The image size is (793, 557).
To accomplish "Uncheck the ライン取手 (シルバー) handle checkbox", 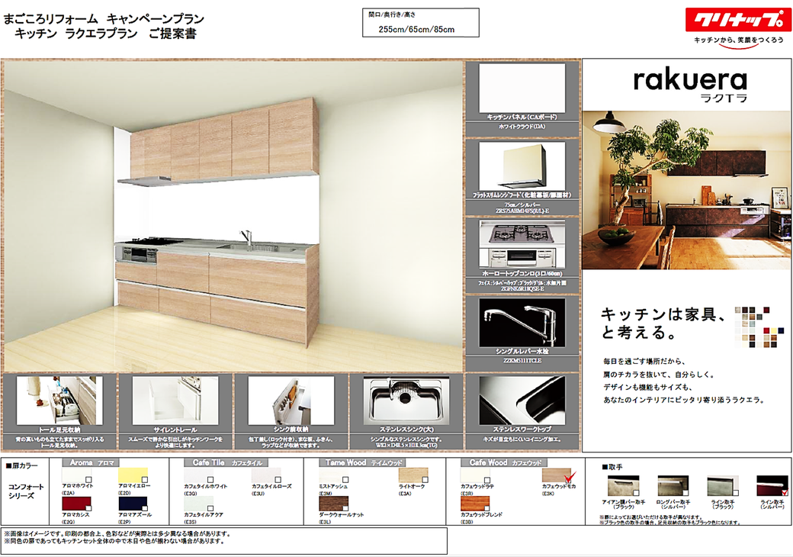I will click(x=785, y=491).
